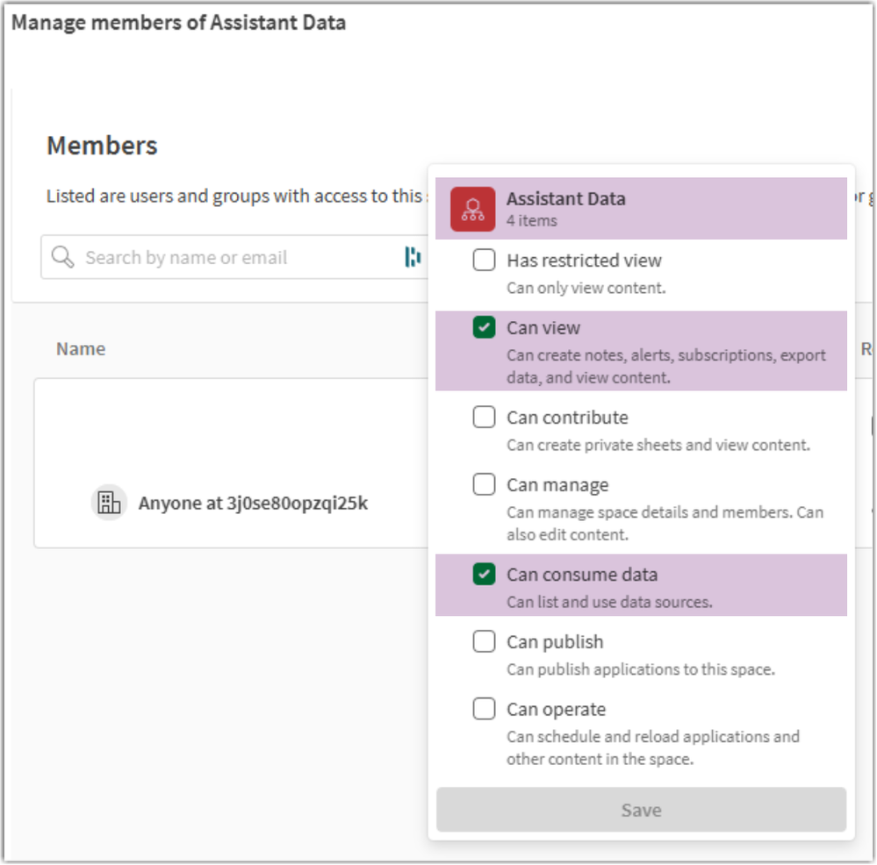Select the Anyone at 3j0se80opzqi25k member
Screen dimensions: 877x865
(254, 502)
